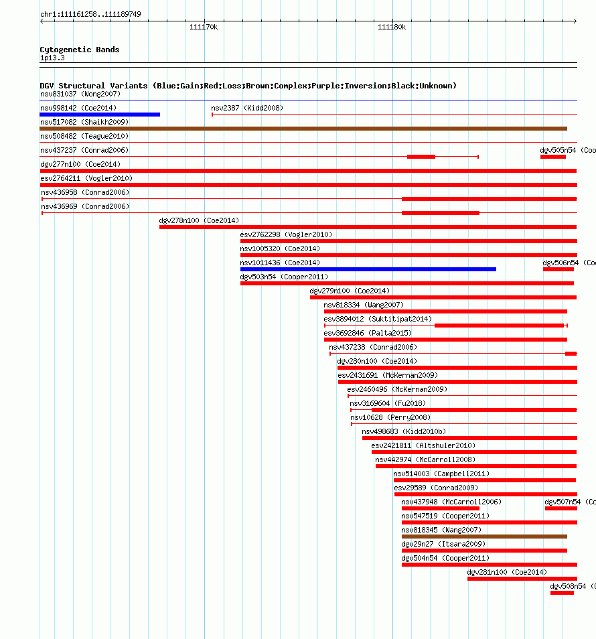This screenshot has height=639, width=596.
Task: Click the DGV Structural Variants track title
Action: (x=248, y=86)
